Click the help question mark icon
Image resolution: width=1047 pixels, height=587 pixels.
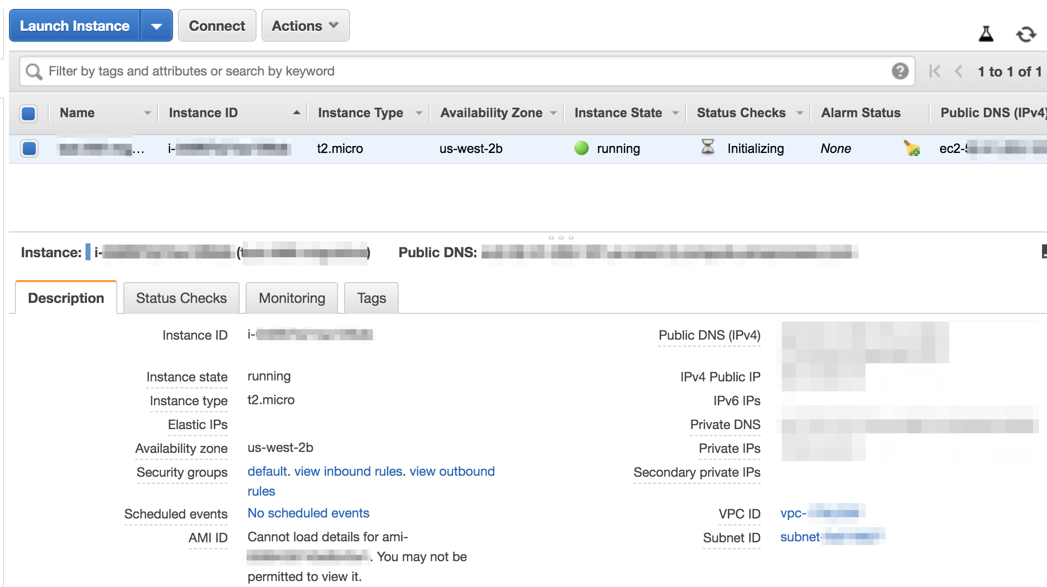pos(900,72)
